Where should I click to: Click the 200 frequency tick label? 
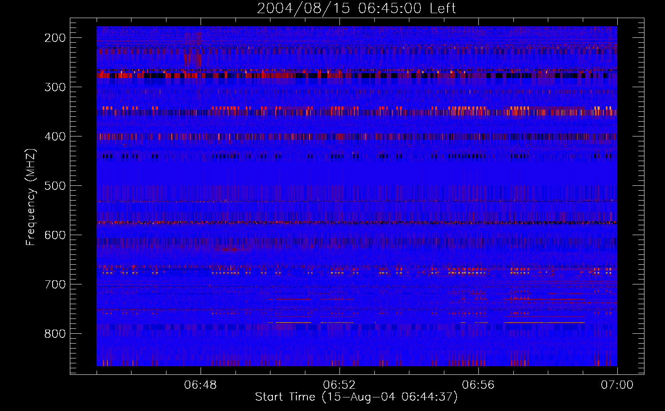click(55, 38)
